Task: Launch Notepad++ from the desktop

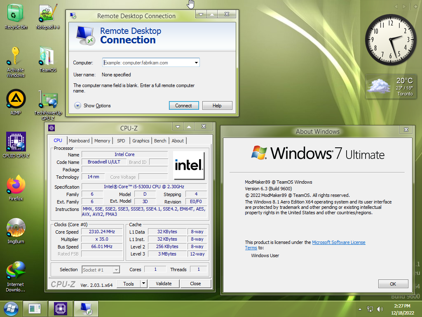Action: (x=48, y=15)
